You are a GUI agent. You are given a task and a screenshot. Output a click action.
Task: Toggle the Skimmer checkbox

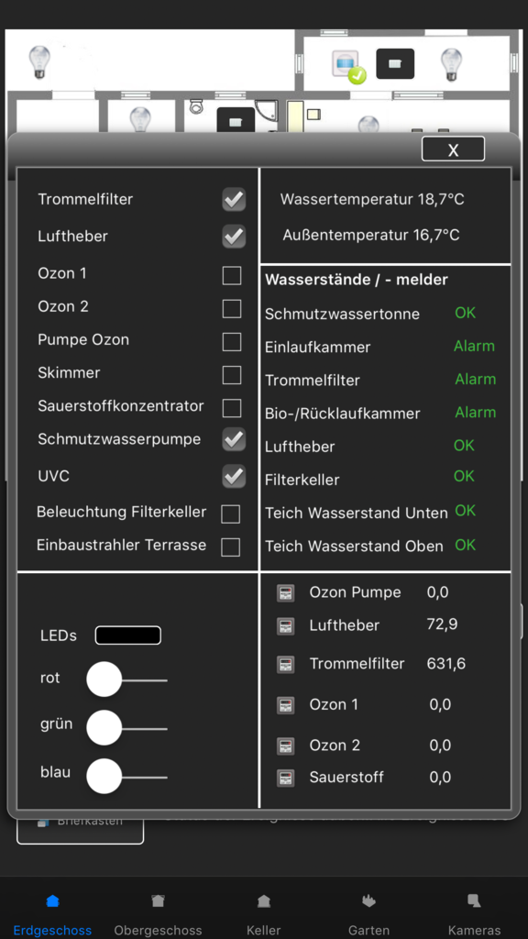coord(232,375)
